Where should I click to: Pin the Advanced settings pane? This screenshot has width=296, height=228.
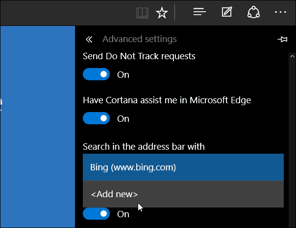[x=282, y=39]
